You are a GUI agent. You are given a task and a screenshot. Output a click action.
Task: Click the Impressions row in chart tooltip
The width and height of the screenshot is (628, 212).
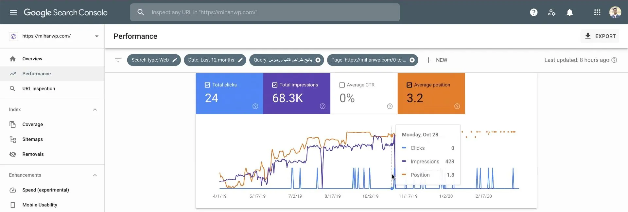tap(428, 161)
